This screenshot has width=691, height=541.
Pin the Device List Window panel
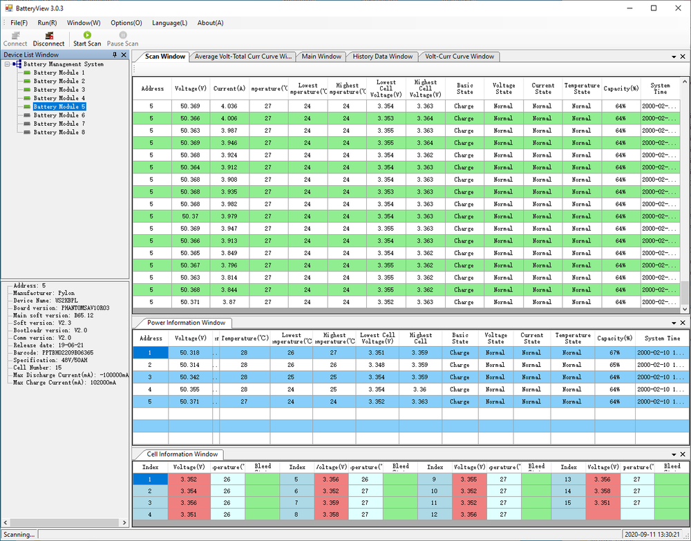[x=115, y=55]
